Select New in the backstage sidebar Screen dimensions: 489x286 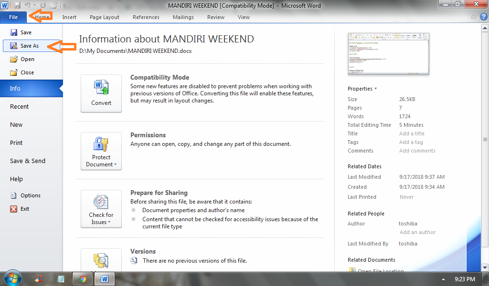pos(16,124)
